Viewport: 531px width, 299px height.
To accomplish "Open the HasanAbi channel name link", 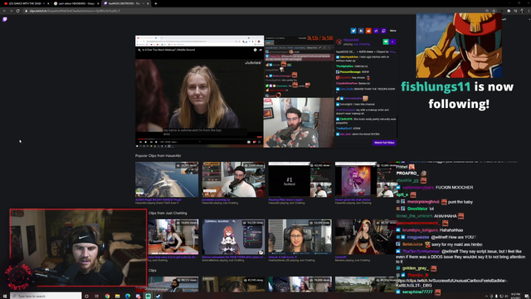I will [351, 40].
